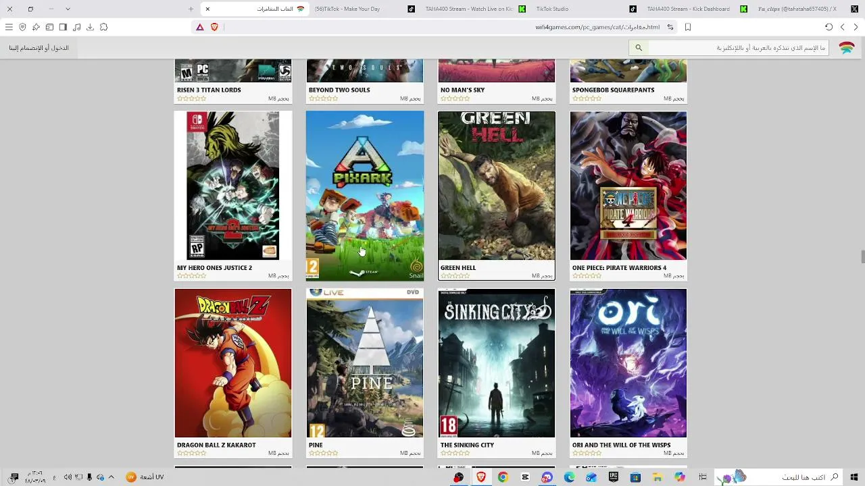Open the Pine game cover
Viewport: 865px width, 486px height.
[365, 363]
